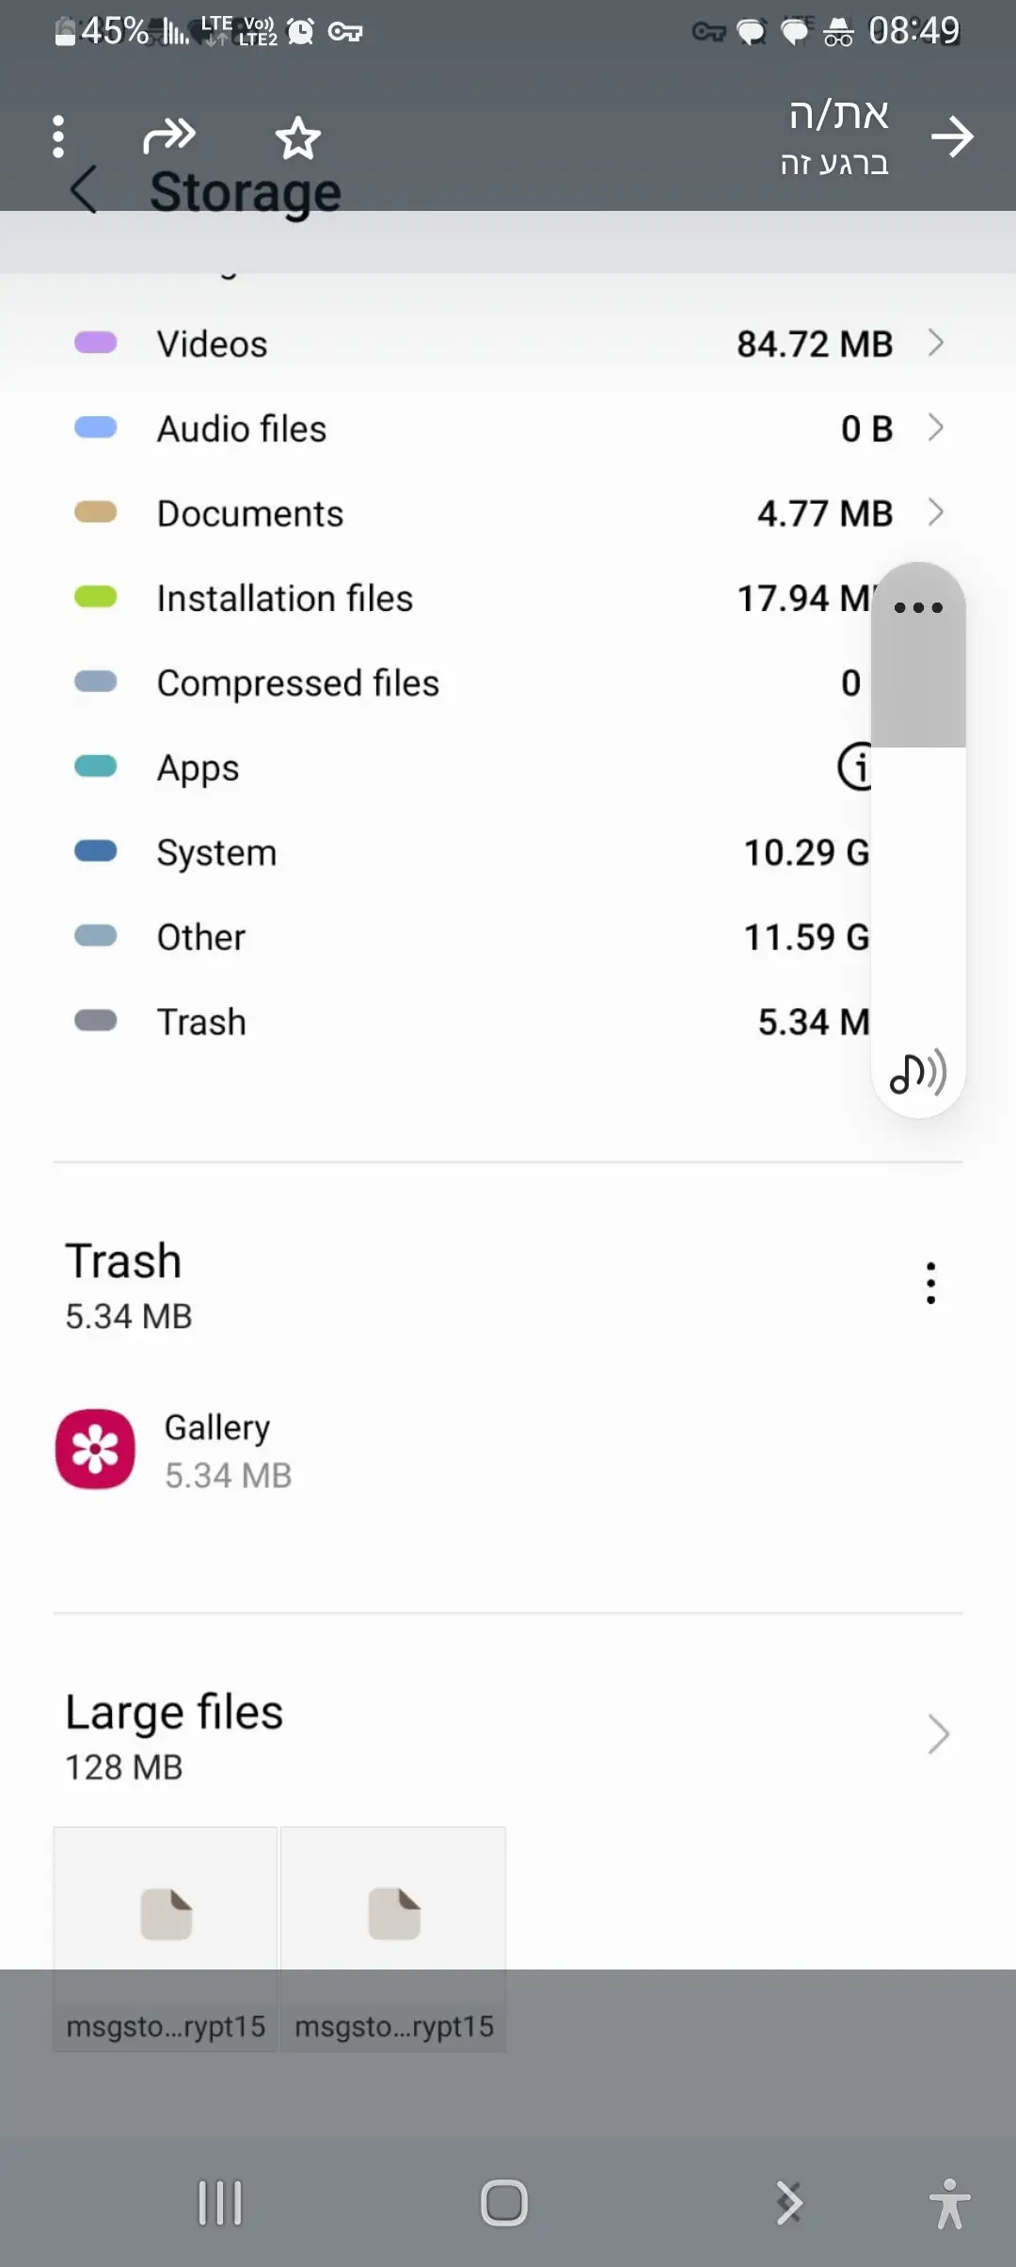Tap the media sound output icon

click(918, 1072)
